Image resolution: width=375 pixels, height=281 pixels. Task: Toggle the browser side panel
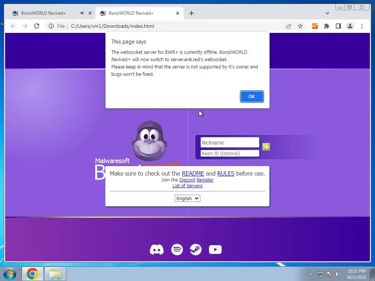[338, 26]
